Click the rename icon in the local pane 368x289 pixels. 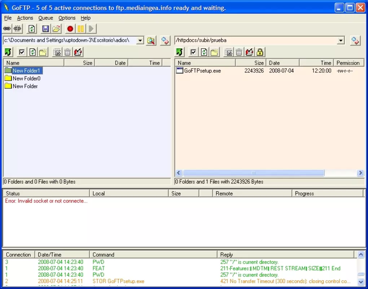(x=57, y=52)
